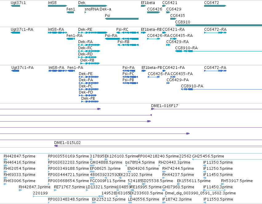Select the Dek-RE transcript label
This screenshot has height=204, width=262.
tap(85, 30)
